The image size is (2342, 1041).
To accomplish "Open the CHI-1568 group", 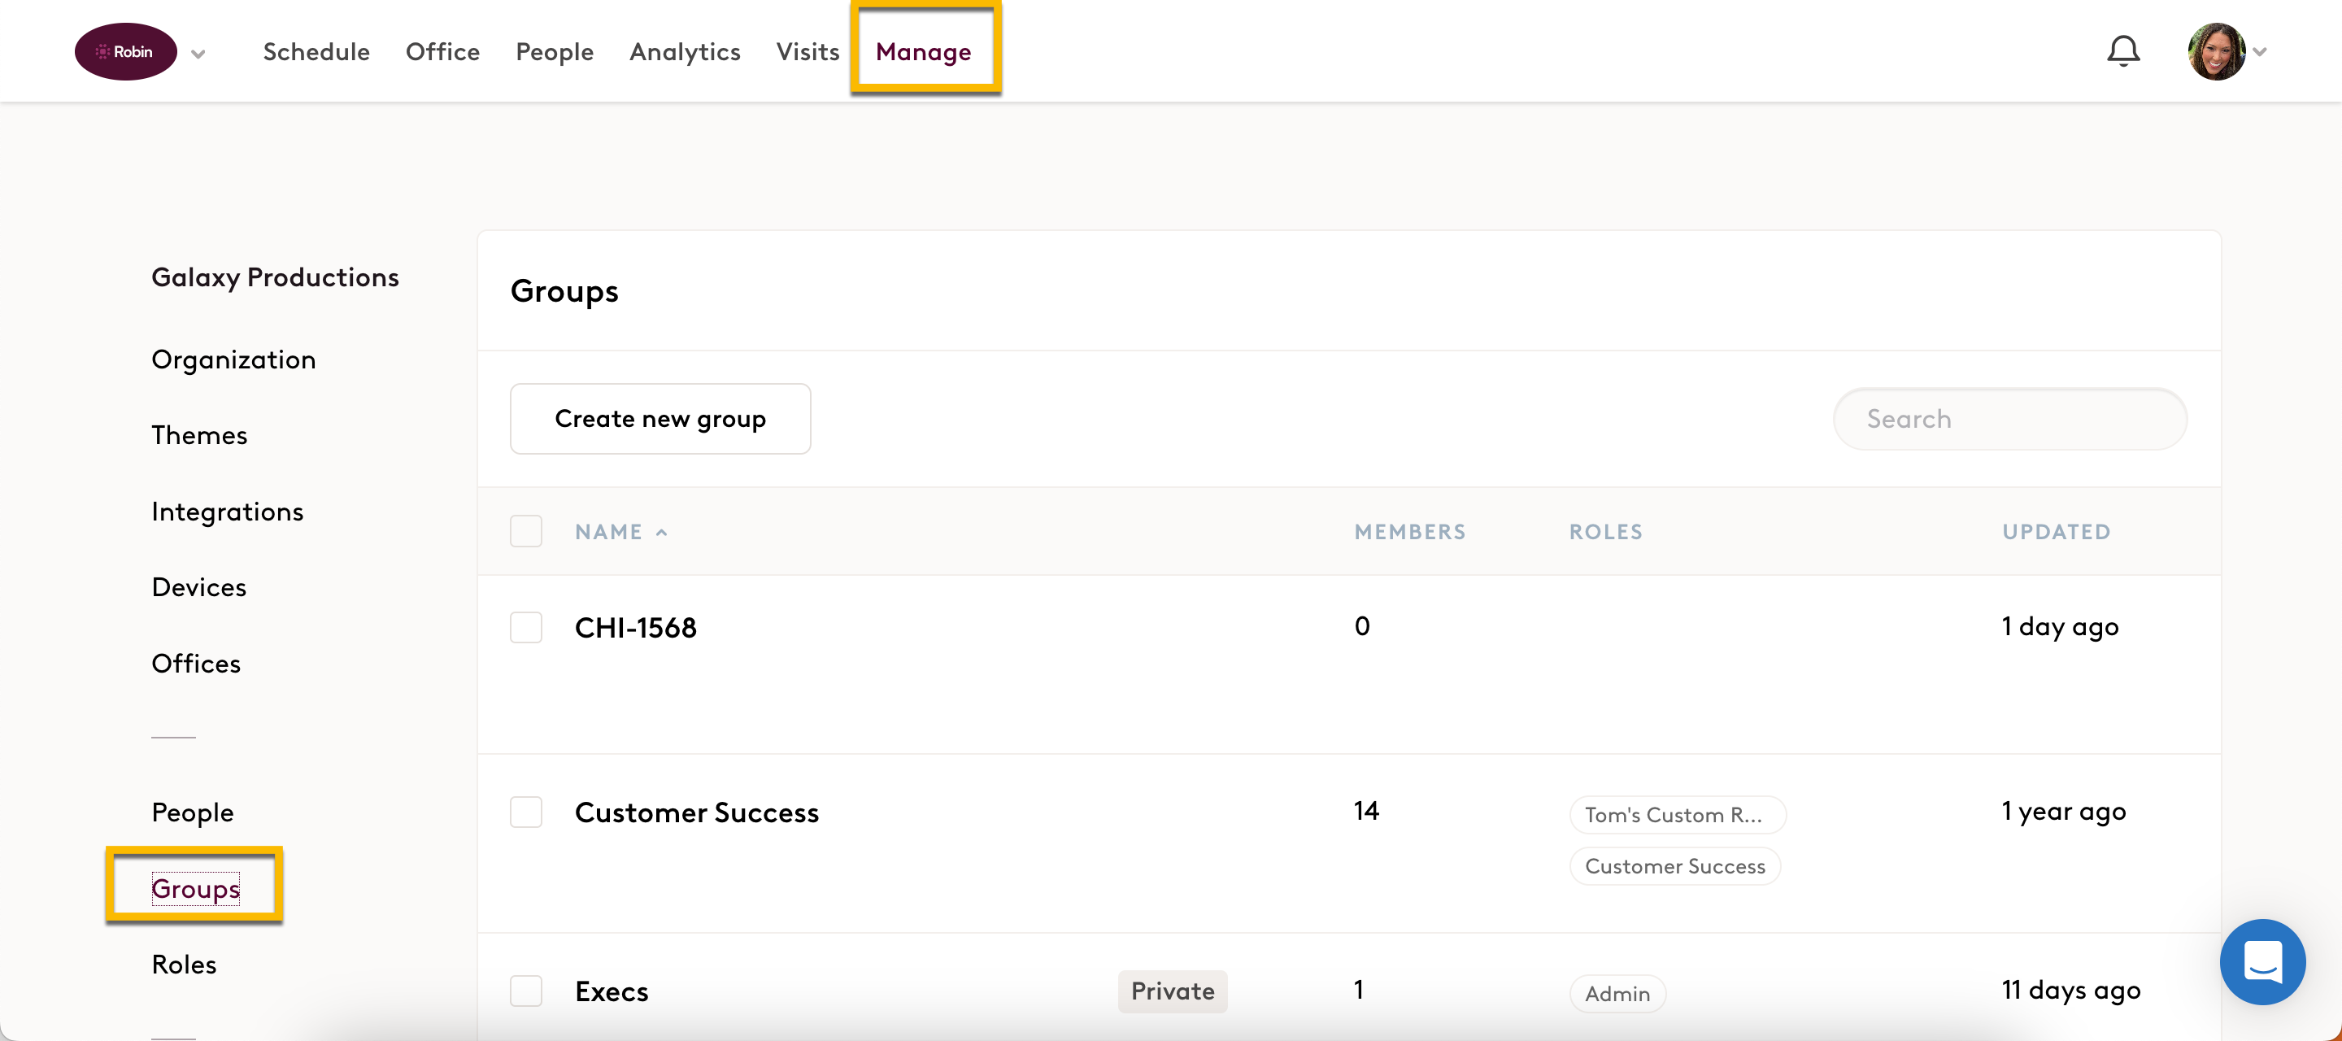I will click(x=635, y=627).
